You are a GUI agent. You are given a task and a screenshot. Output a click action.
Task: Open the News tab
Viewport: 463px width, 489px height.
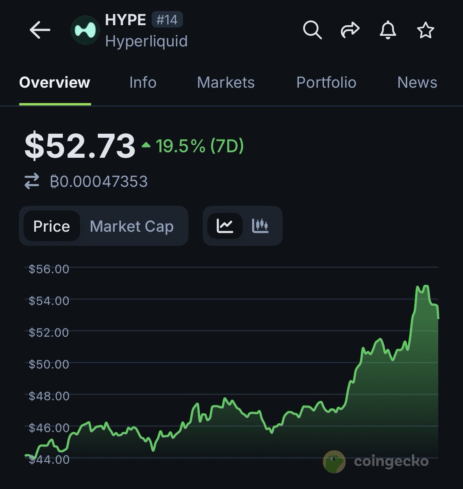[x=417, y=82]
